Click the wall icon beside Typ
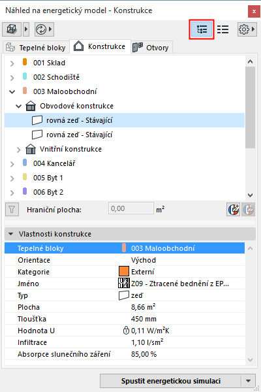 point(123,295)
